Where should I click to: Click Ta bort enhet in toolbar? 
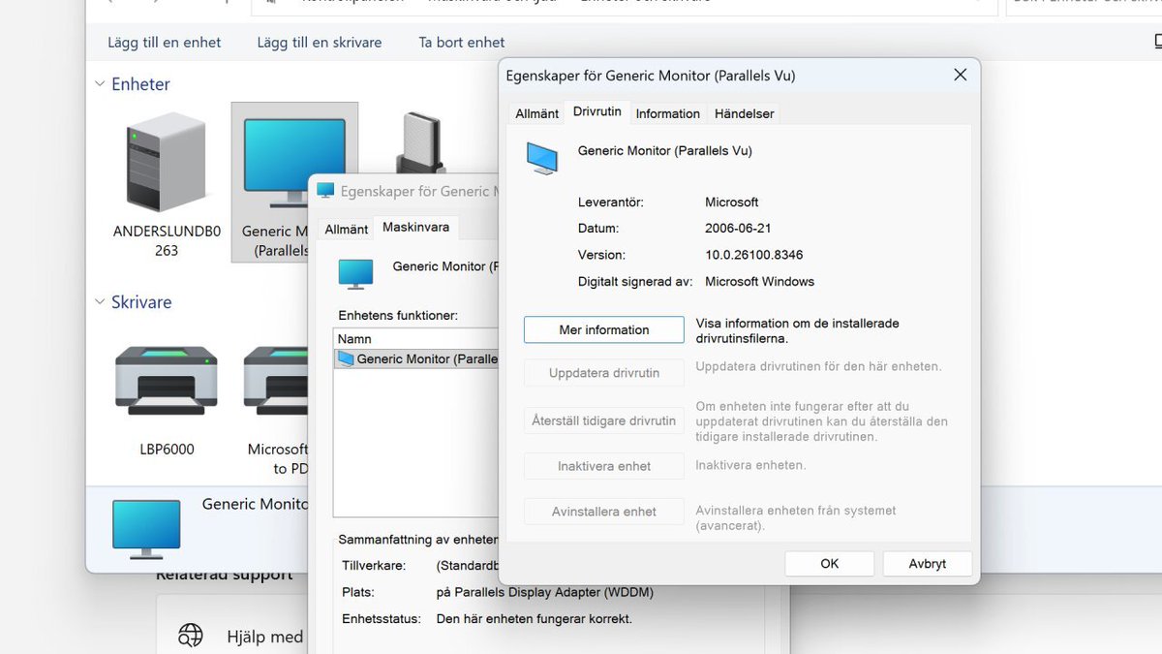462,42
